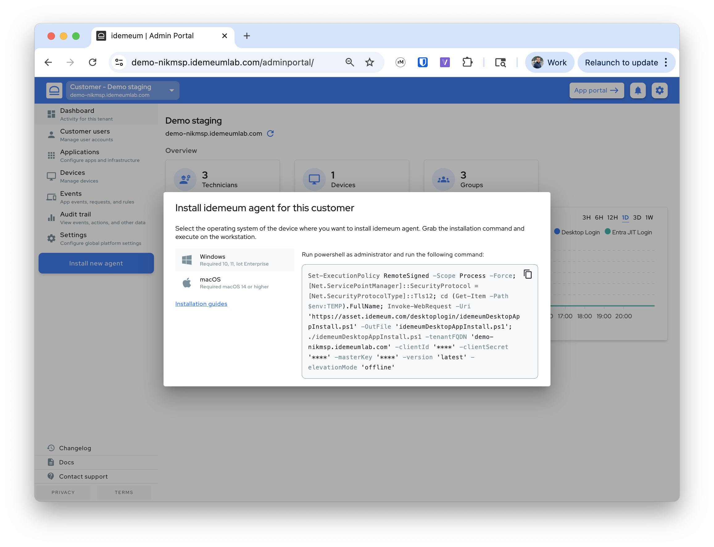714x547 pixels.
Task: Open Chrome's three-dot menu
Action: click(x=666, y=62)
